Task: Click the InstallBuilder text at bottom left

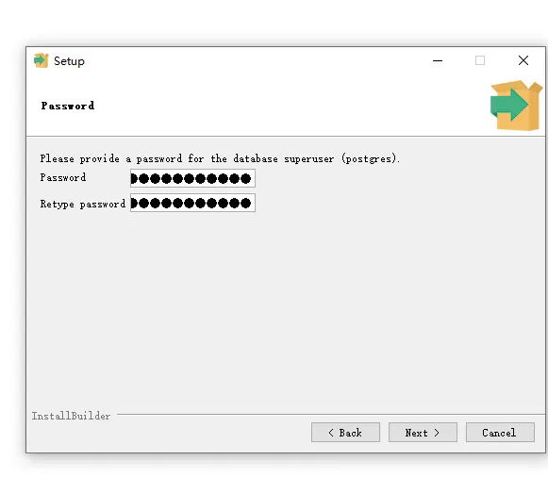Action: [x=71, y=416]
